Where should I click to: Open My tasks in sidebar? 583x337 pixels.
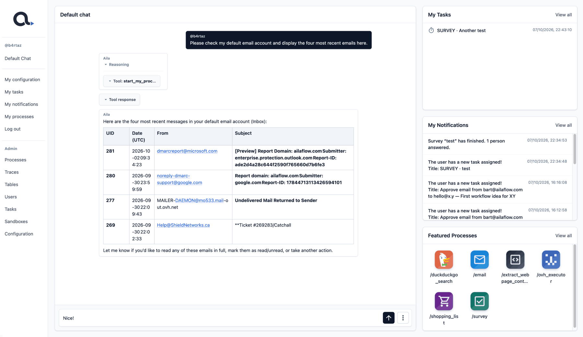(14, 92)
